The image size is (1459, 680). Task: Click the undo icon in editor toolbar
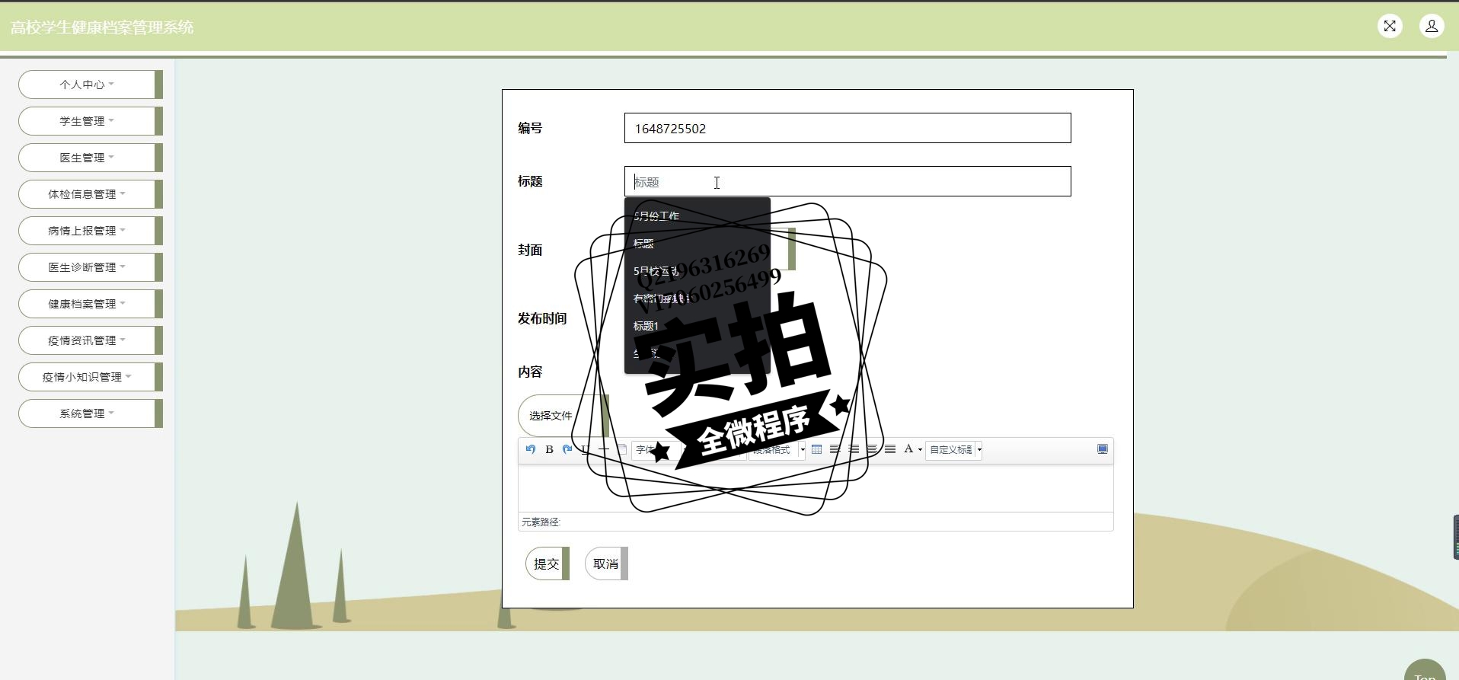(531, 449)
